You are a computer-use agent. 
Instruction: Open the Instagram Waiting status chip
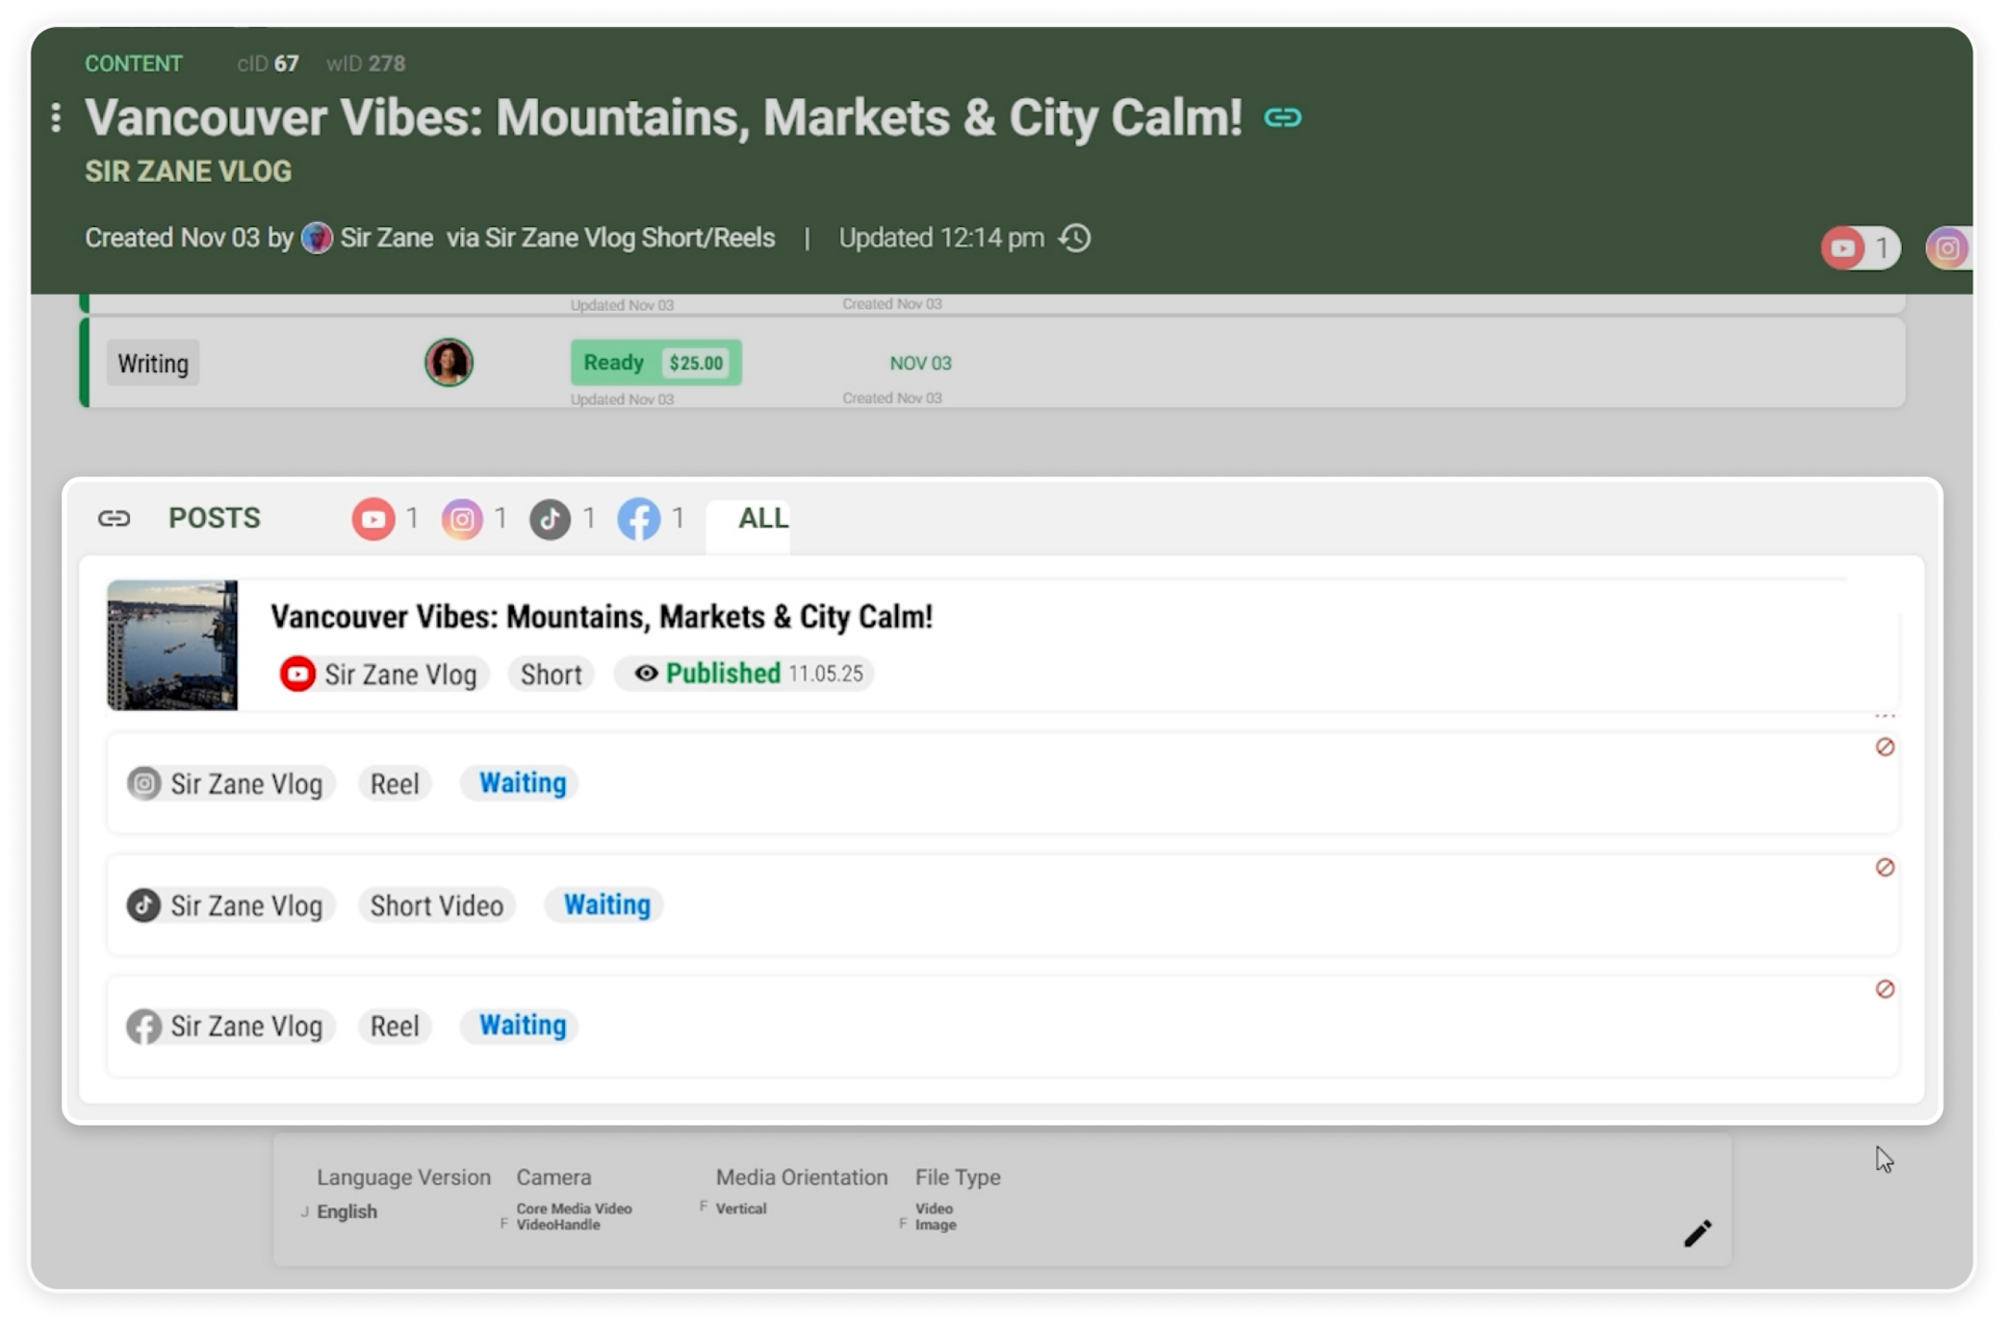pos(521,783)
